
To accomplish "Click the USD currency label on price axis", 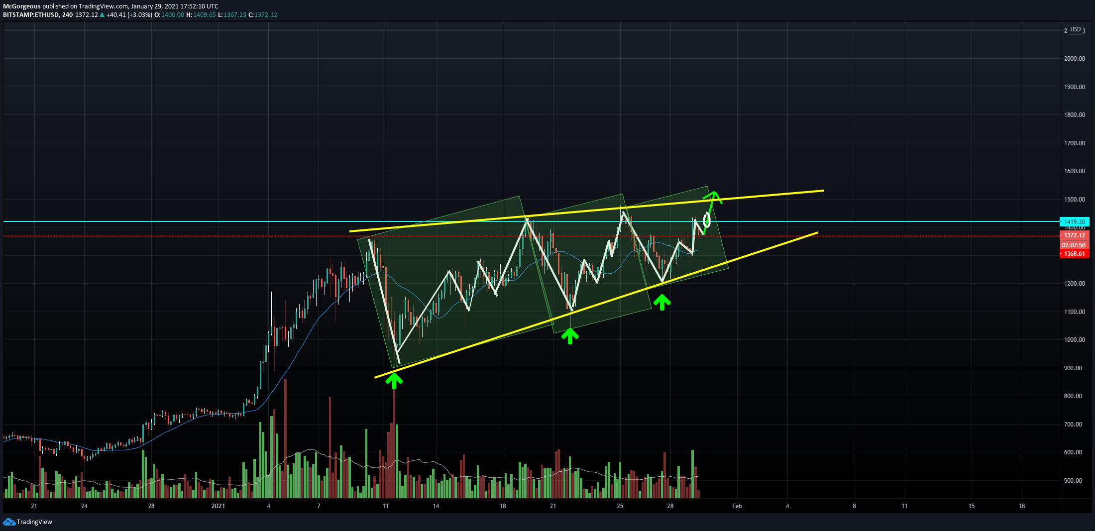I will [1076, 29].
